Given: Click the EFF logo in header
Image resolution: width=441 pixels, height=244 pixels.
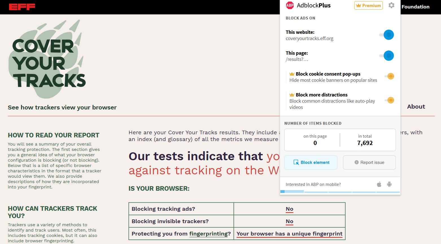Looking at the screenshot, I should point(22,7).
